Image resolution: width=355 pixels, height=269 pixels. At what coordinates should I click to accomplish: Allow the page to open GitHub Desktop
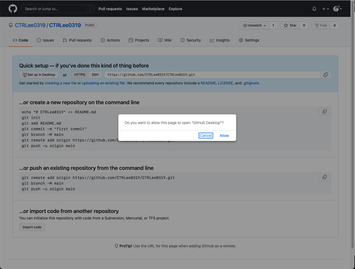point(224,136)
